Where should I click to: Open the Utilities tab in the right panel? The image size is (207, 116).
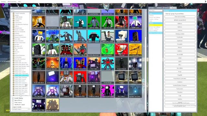[x=173, y=8]
